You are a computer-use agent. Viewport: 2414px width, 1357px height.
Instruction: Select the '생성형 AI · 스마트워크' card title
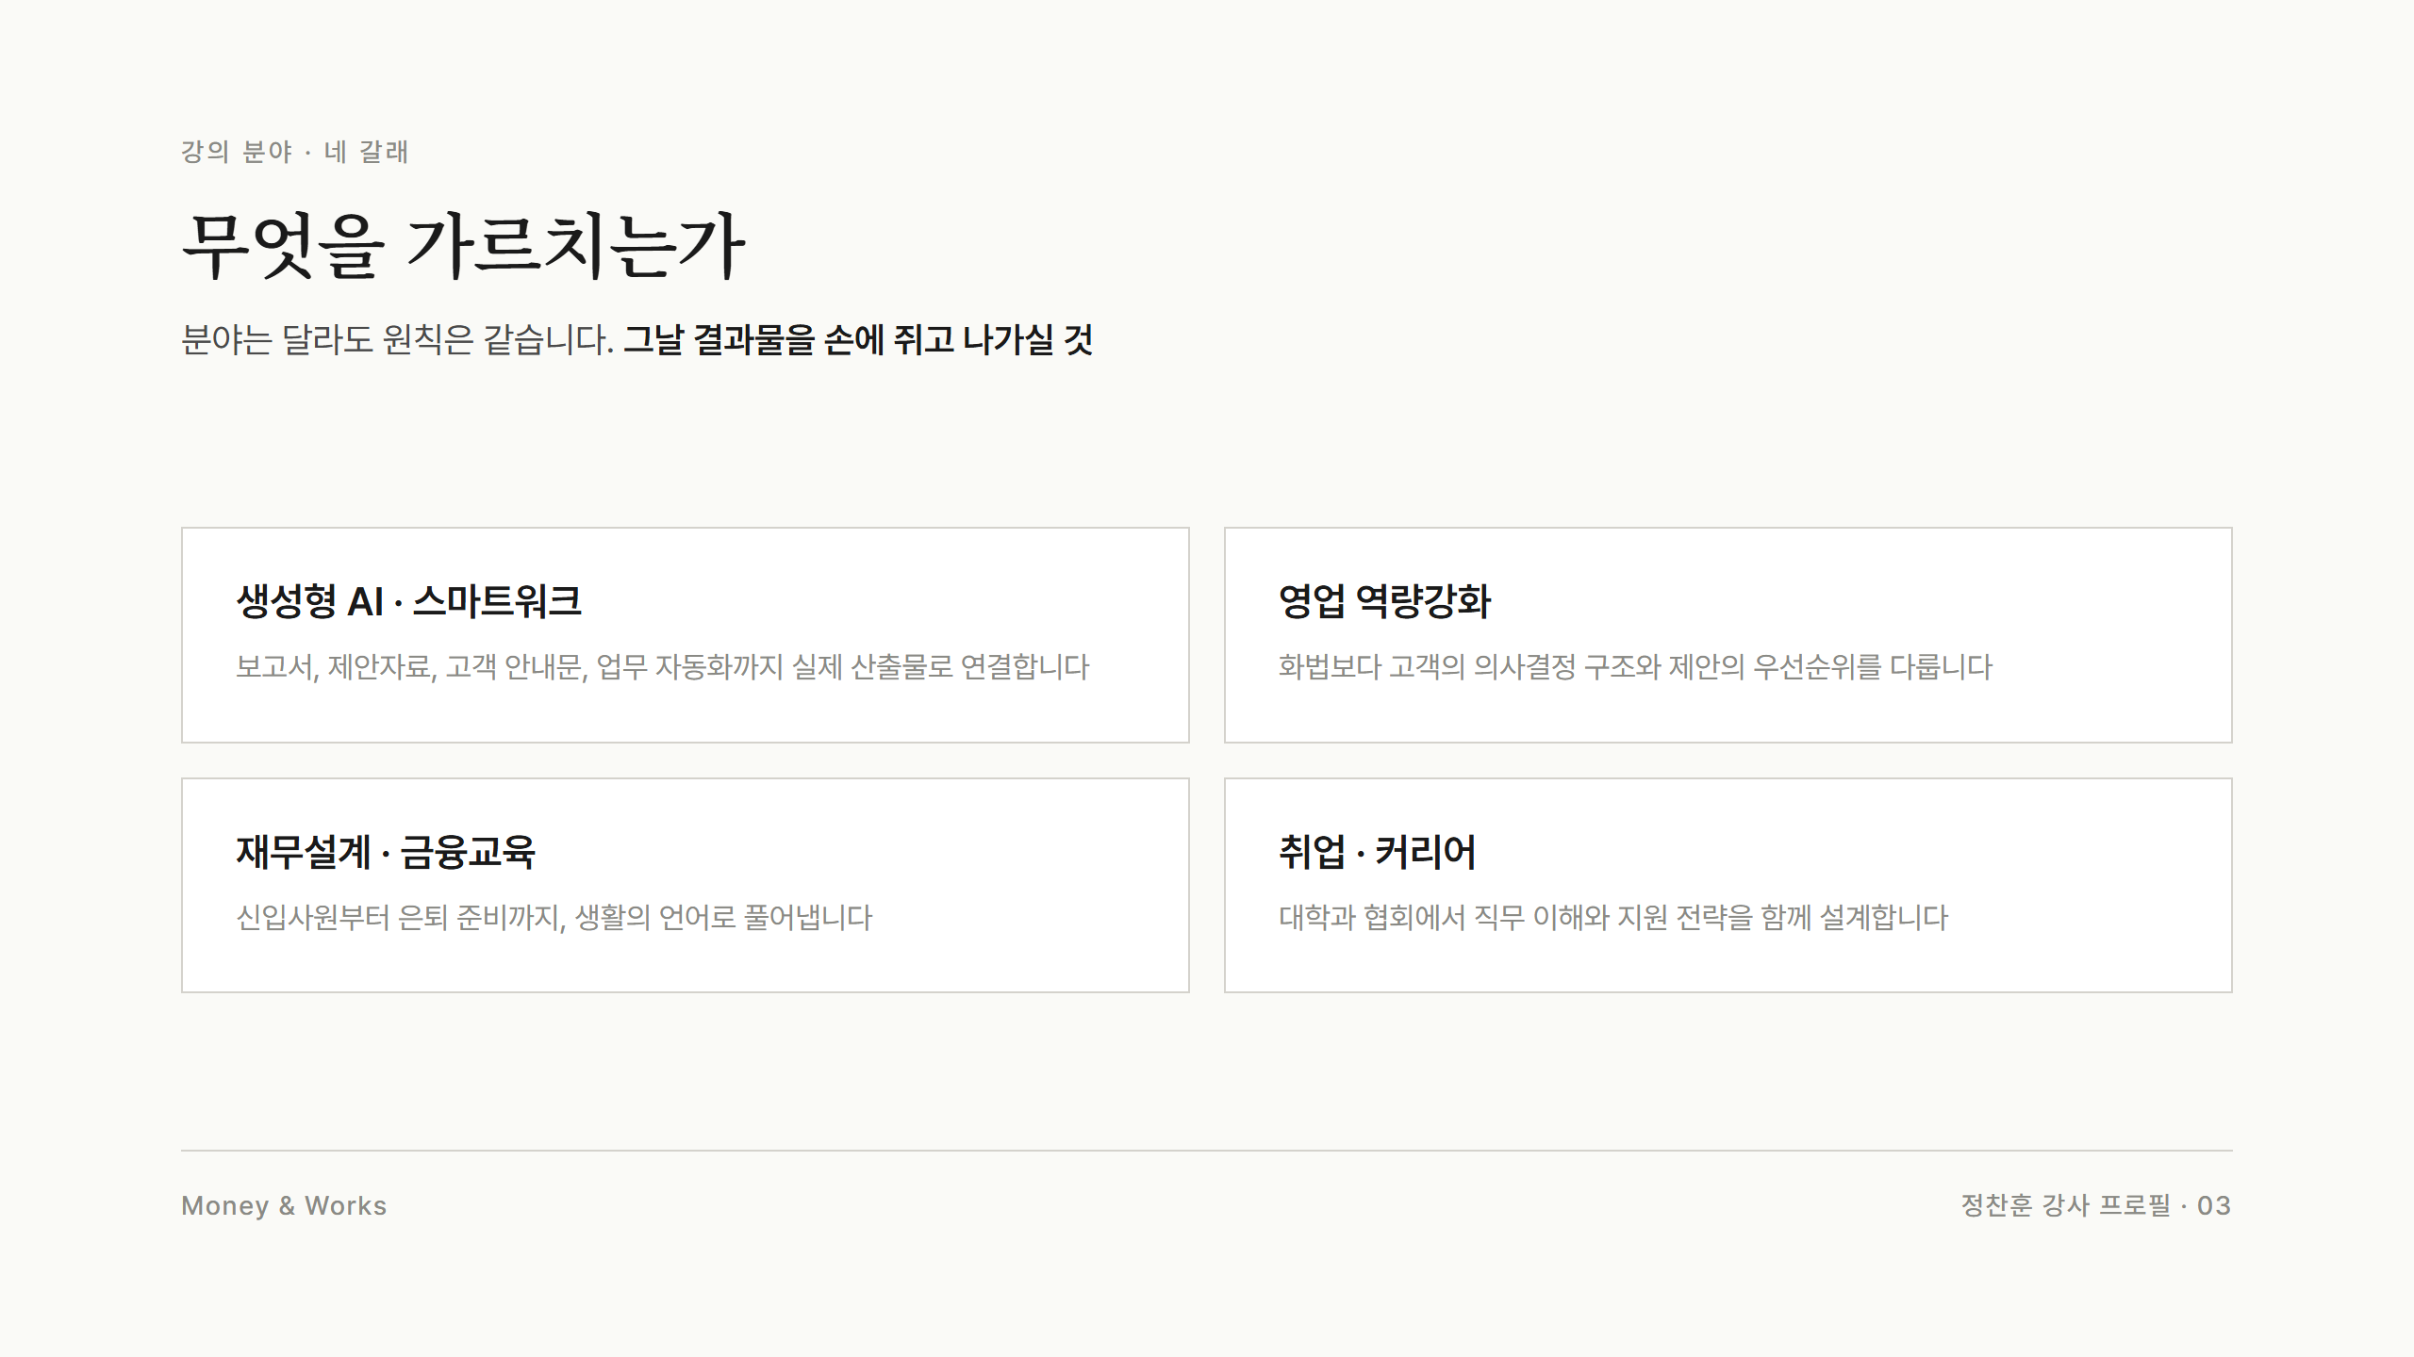408,601
